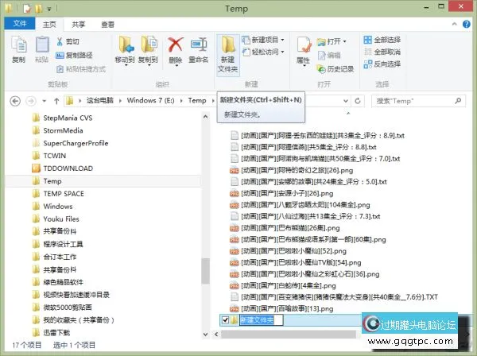Click the navigation pane scrollbar thumb
The image size is (477, 356).
206,270
